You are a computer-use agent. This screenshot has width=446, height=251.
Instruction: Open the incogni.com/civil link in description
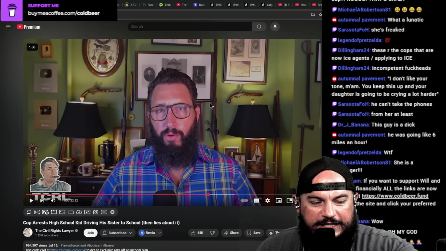(x=68, y=250)
